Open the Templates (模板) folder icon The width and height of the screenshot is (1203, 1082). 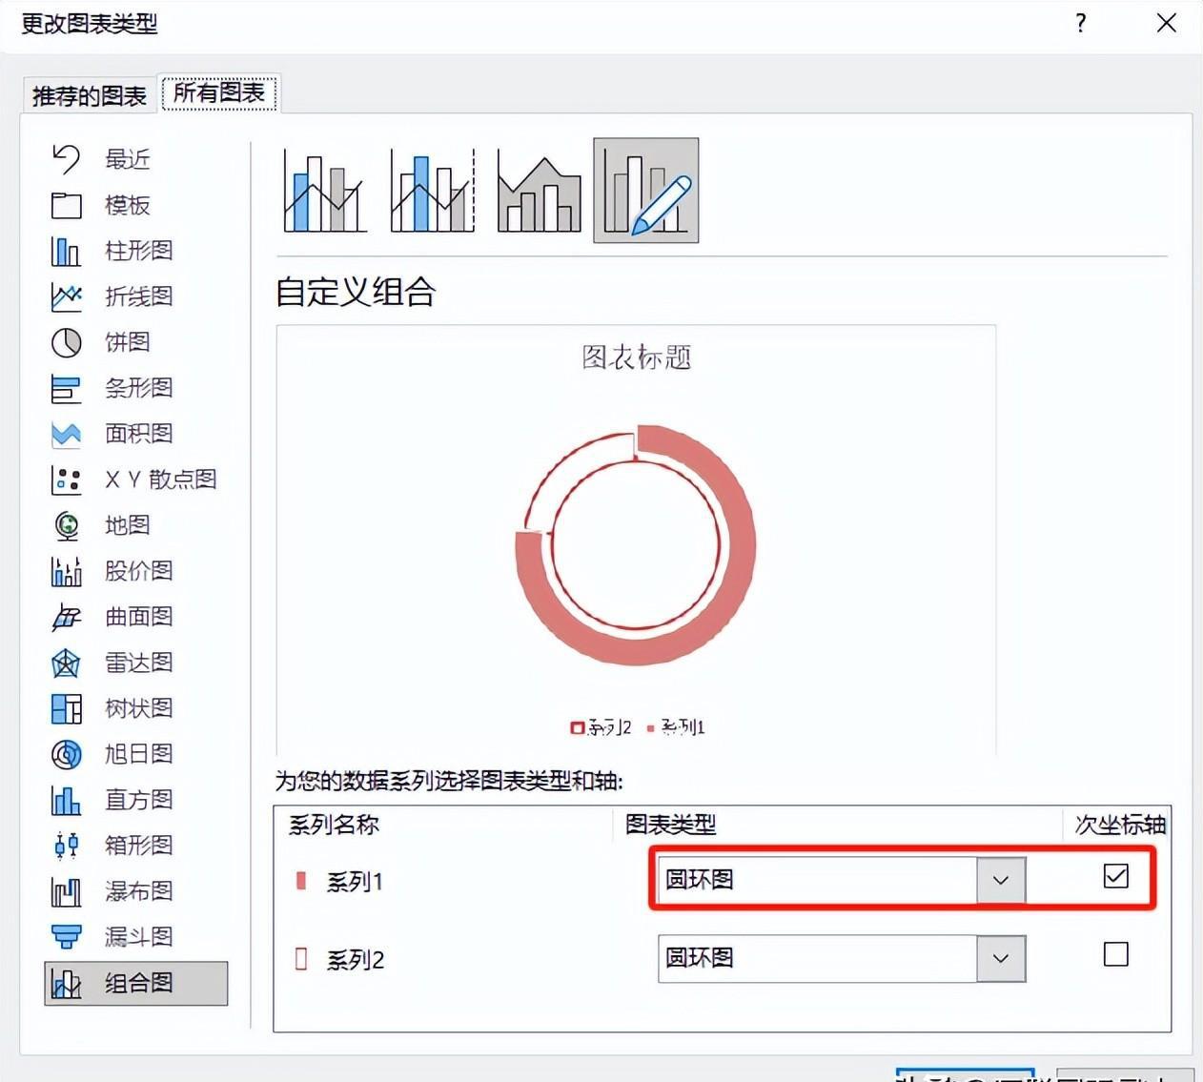[66, 205]
